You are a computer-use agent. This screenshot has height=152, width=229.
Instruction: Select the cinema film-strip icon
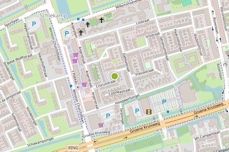[x=149, y=112]
